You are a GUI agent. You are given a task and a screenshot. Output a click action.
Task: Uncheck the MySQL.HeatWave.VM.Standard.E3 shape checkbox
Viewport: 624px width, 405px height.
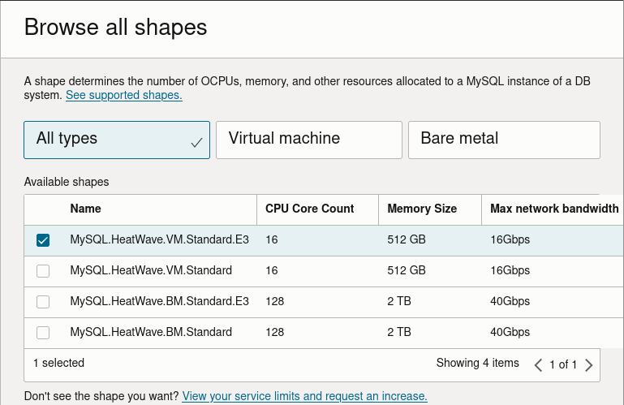coord(43,240)
